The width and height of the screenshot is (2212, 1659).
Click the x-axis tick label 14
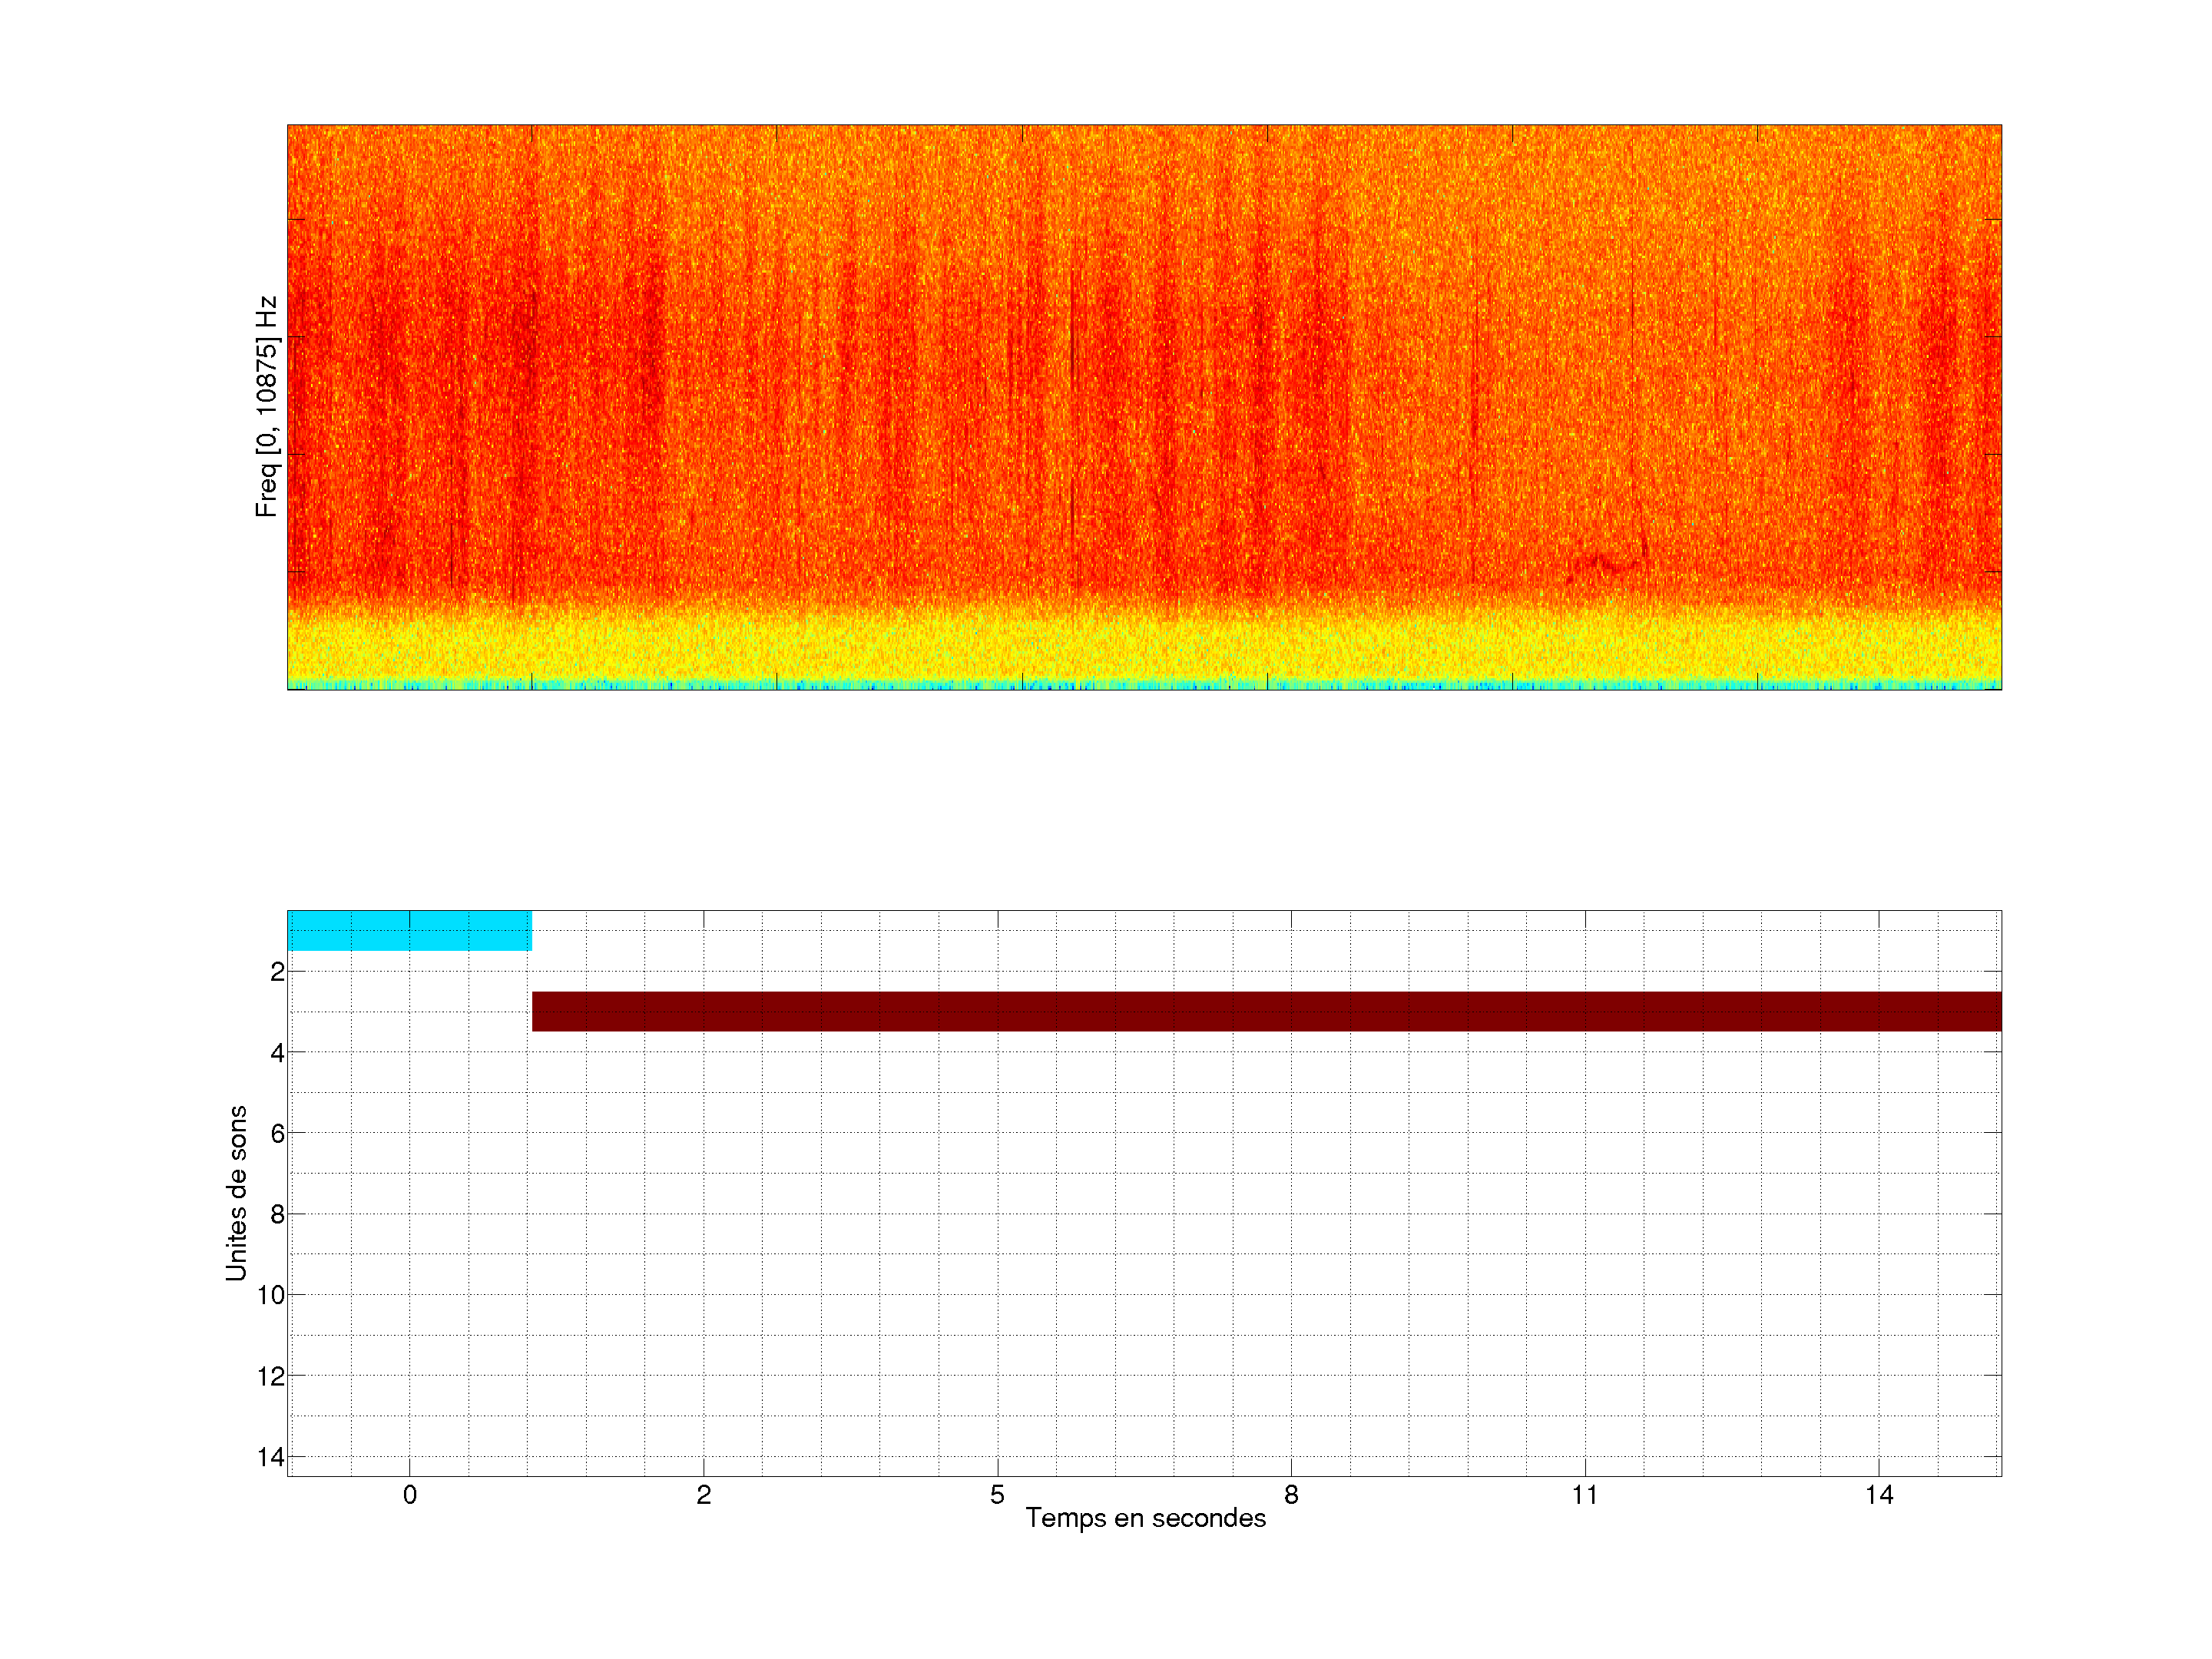[1879, 1495]
